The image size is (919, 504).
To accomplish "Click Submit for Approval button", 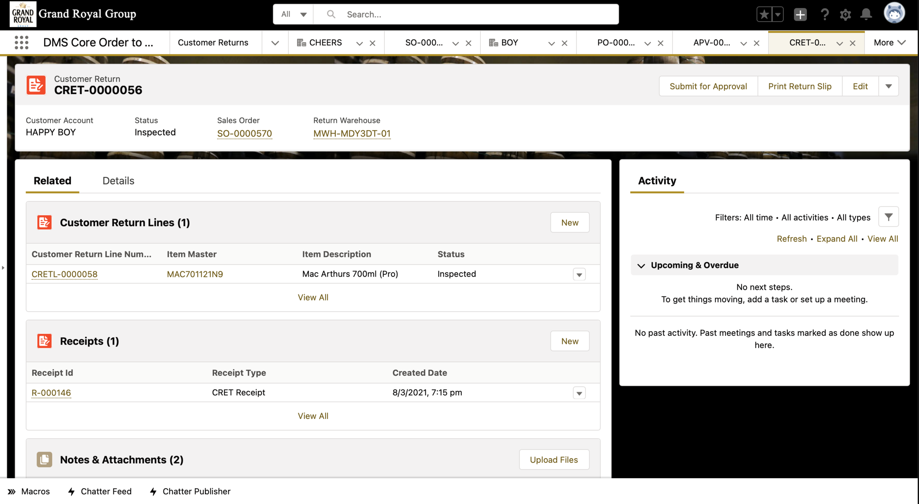I will (x=708, y=86).
